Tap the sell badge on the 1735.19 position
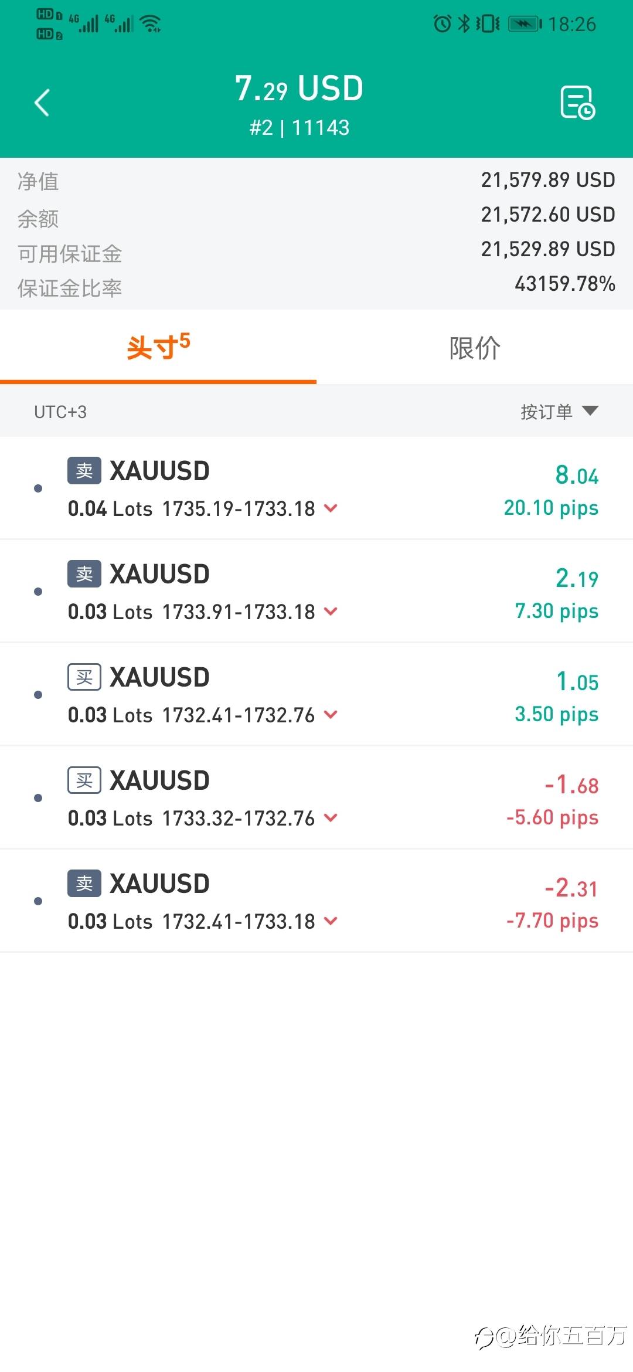The height and width of the screenshot is (1372, 633). pos(84,471)
